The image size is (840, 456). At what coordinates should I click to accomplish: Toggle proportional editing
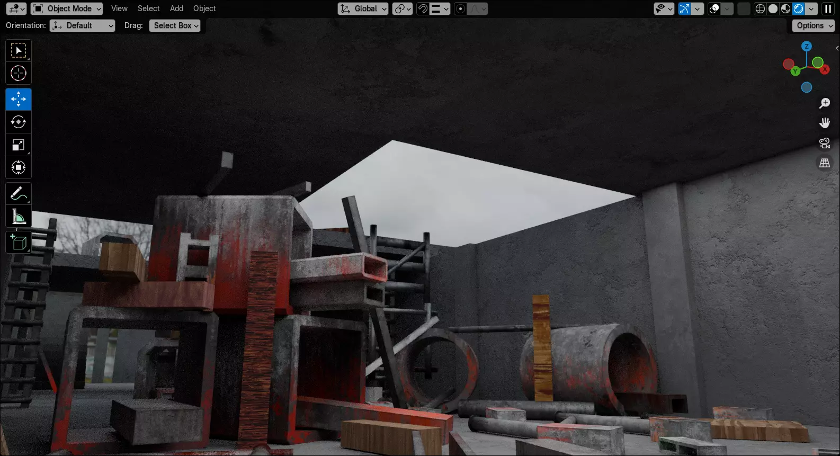click(x=461, y=8)
